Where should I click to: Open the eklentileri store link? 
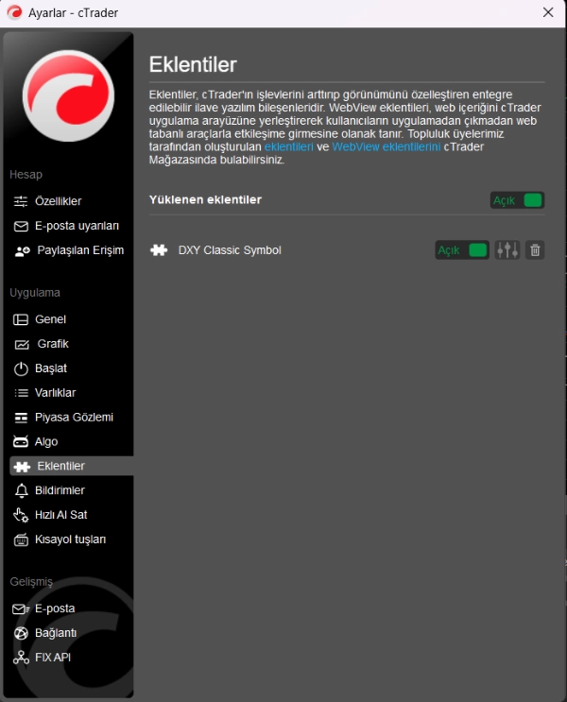pyautogui.click(x=288, y=147)
